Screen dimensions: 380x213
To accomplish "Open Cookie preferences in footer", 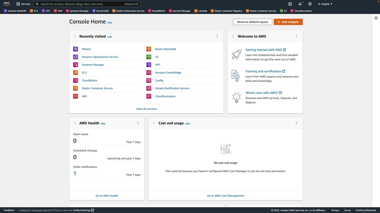I will [x=366, y=210].
